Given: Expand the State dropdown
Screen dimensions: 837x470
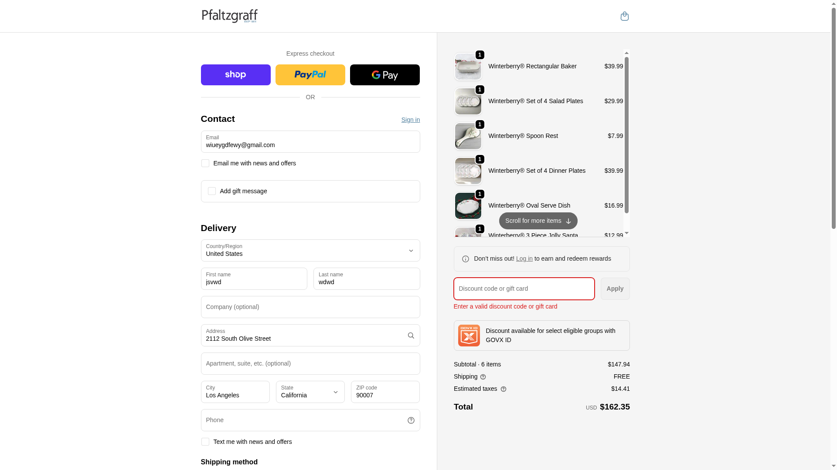Looking at the screenshot, I should [x=310, y=392].
